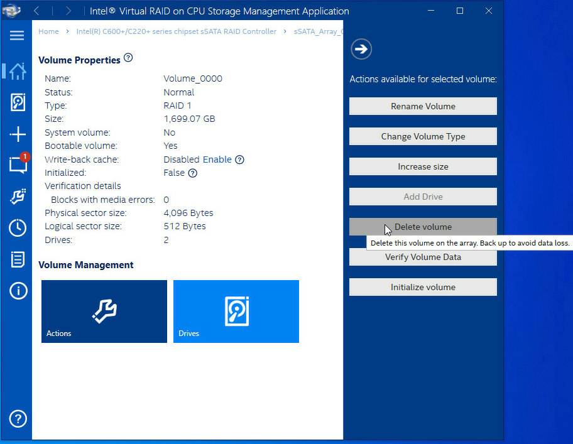Open the sSATA_Array breadcrumb
The image size is (573, 444).
319,31
